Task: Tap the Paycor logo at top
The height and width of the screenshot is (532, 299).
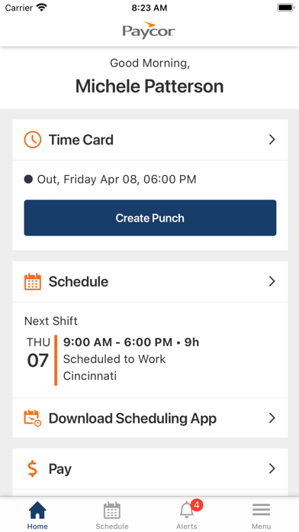Action: click(x=149, y=31)
